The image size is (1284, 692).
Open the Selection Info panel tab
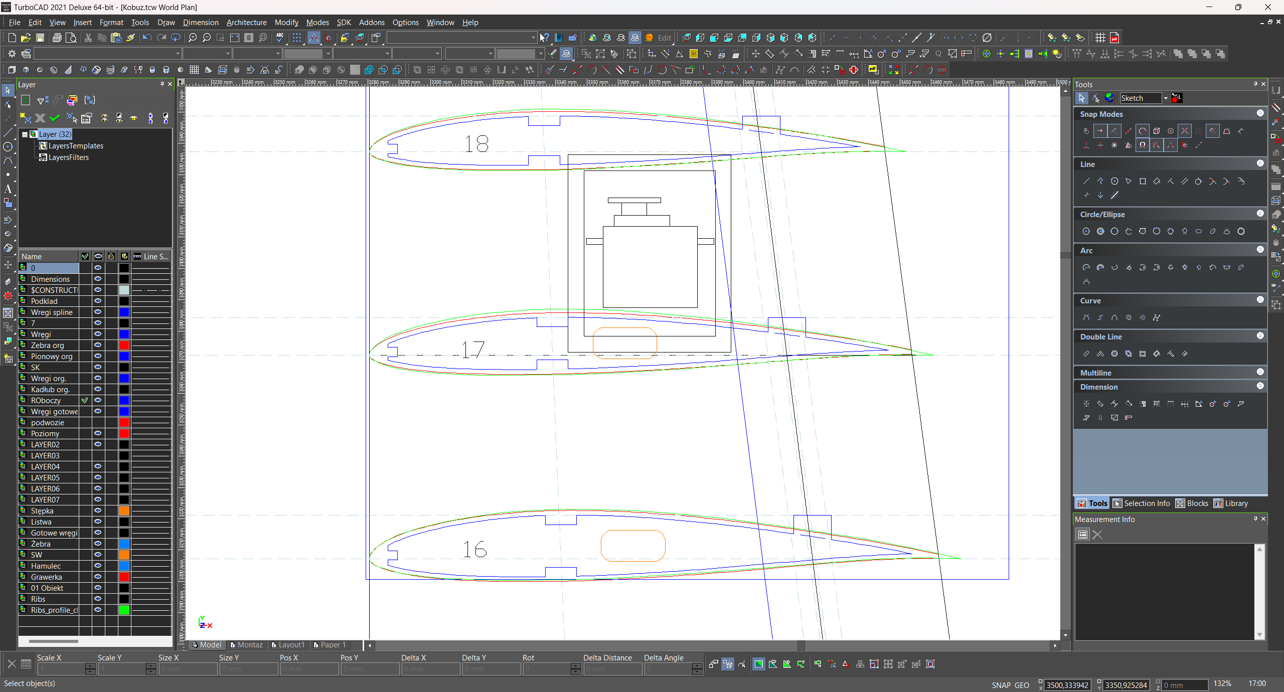[1142, 503]
